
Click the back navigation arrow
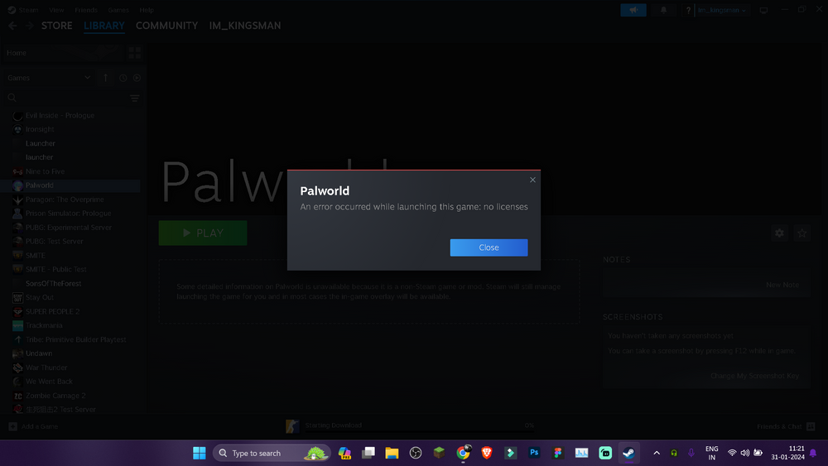click(12, 26)
